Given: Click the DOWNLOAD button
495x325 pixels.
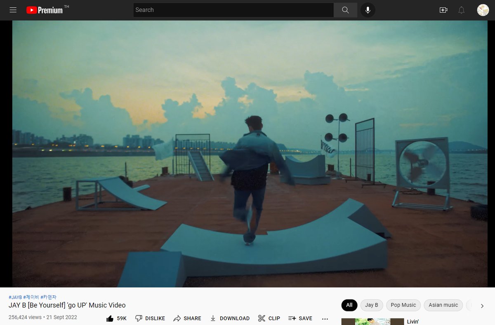Looking at the screenshot, I should pos(230,318).
